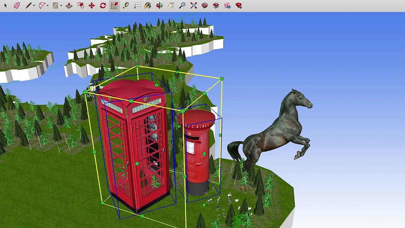
Task: Click the Rotate tool icon
Action: click(103, 6)
